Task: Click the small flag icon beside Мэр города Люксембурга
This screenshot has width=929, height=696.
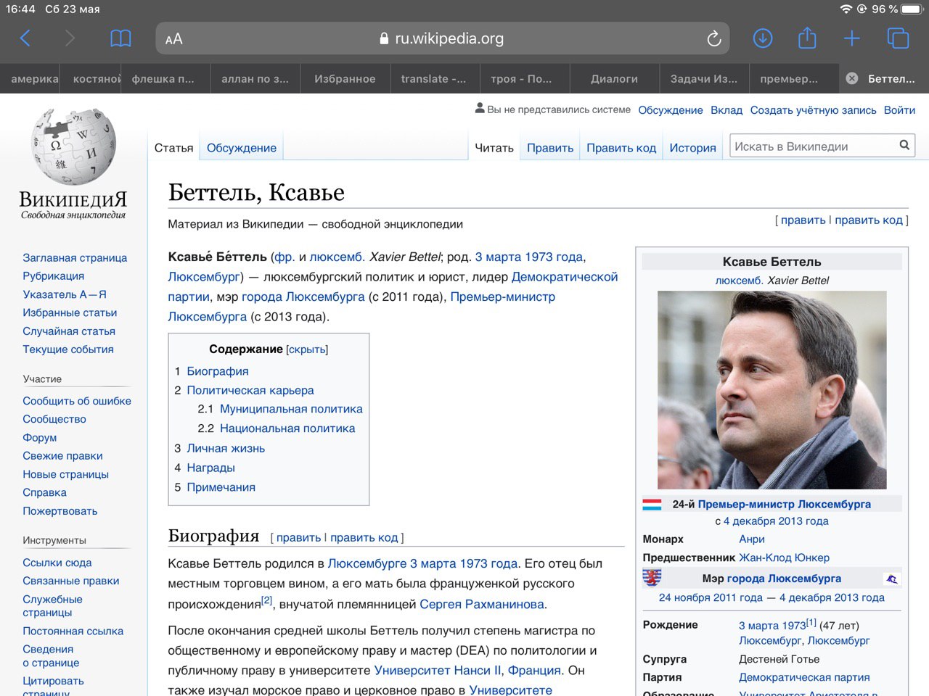Action: (892, 579)
